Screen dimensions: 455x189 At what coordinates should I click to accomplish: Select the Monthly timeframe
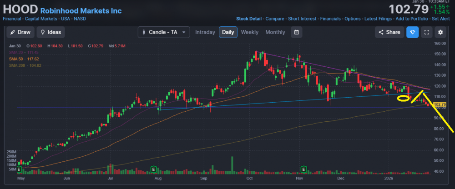pyautogui.click(x=275, y=32)
